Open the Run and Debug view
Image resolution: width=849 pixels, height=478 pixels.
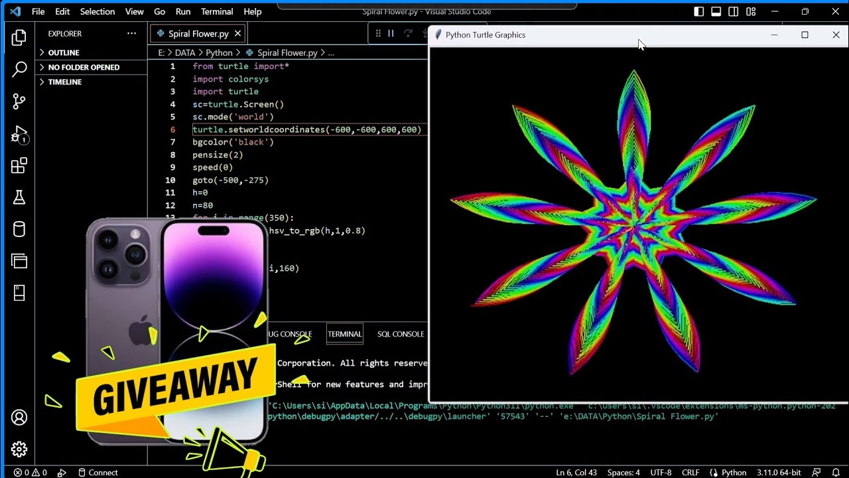(x=19, y=135)
